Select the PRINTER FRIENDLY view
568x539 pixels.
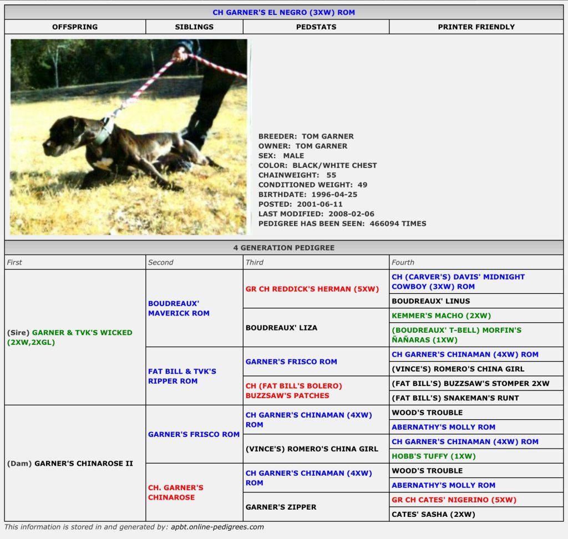(476, 27)
